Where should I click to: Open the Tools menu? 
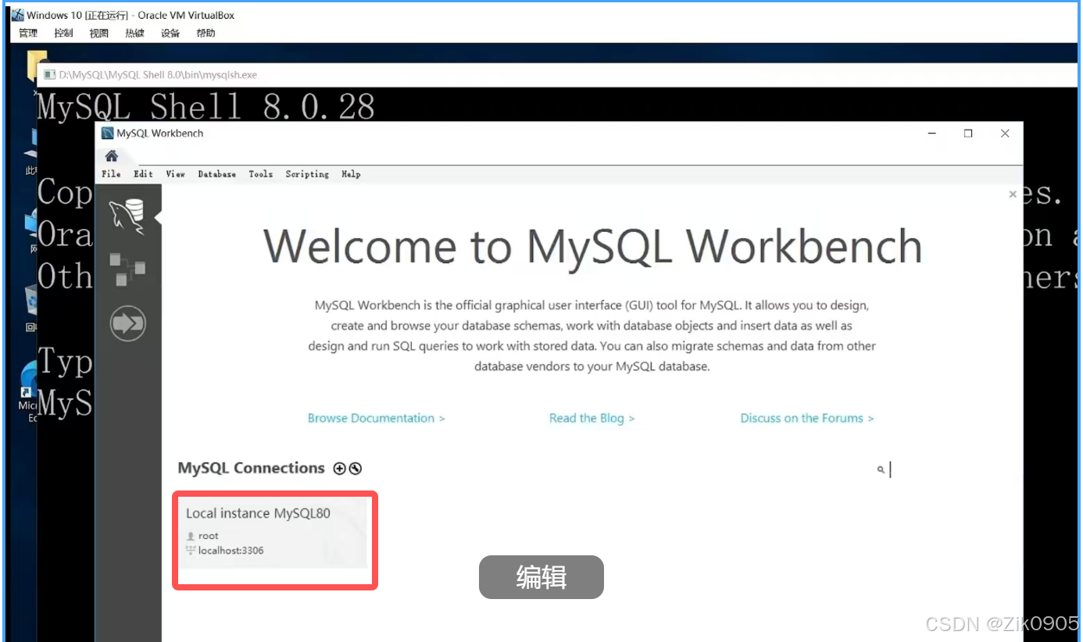[261, 174]
